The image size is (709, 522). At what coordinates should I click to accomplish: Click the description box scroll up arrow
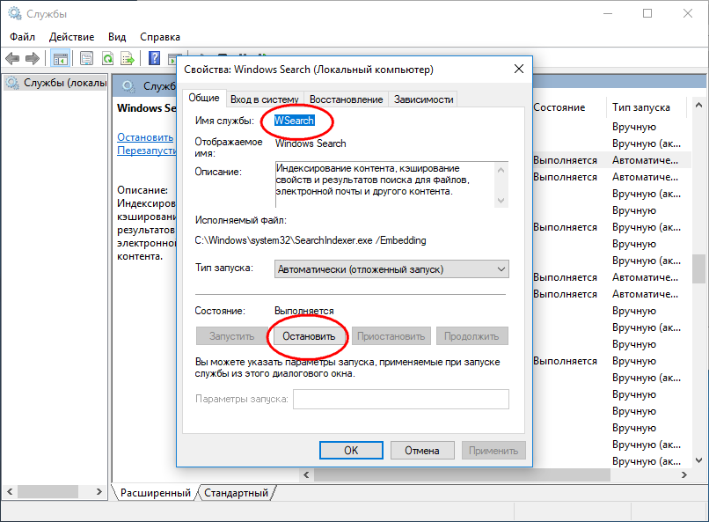click(x=501, y=171)
